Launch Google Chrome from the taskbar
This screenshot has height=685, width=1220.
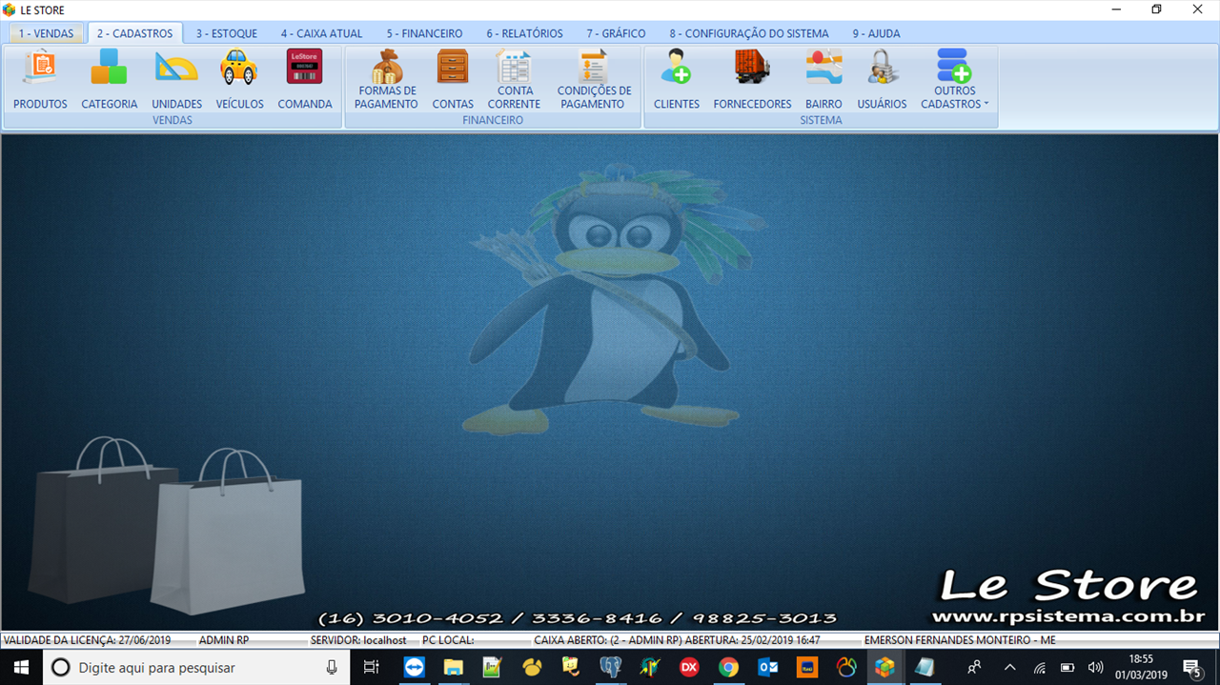[728, 667]
